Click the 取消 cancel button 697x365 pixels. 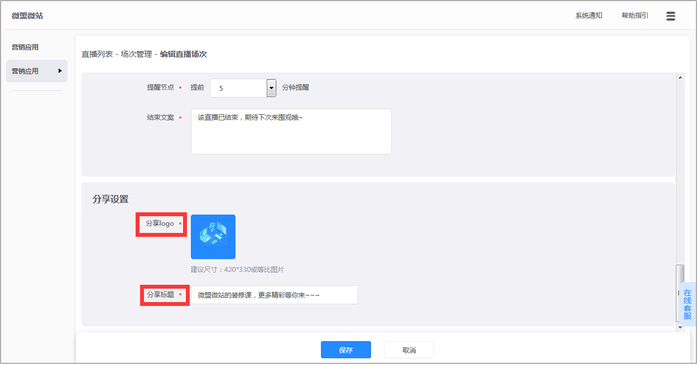pos(408,350)
